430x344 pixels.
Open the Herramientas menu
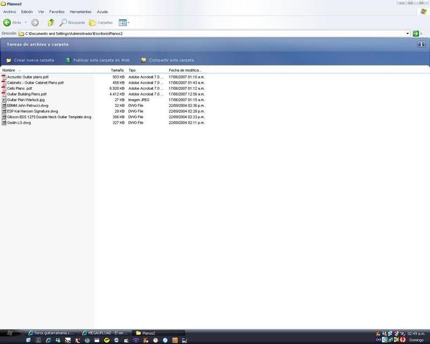81,12
